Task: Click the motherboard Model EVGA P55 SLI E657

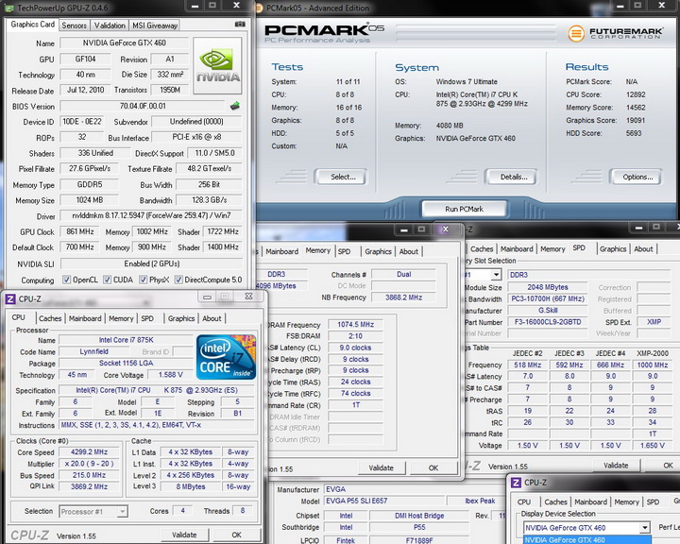Action: 384,501
